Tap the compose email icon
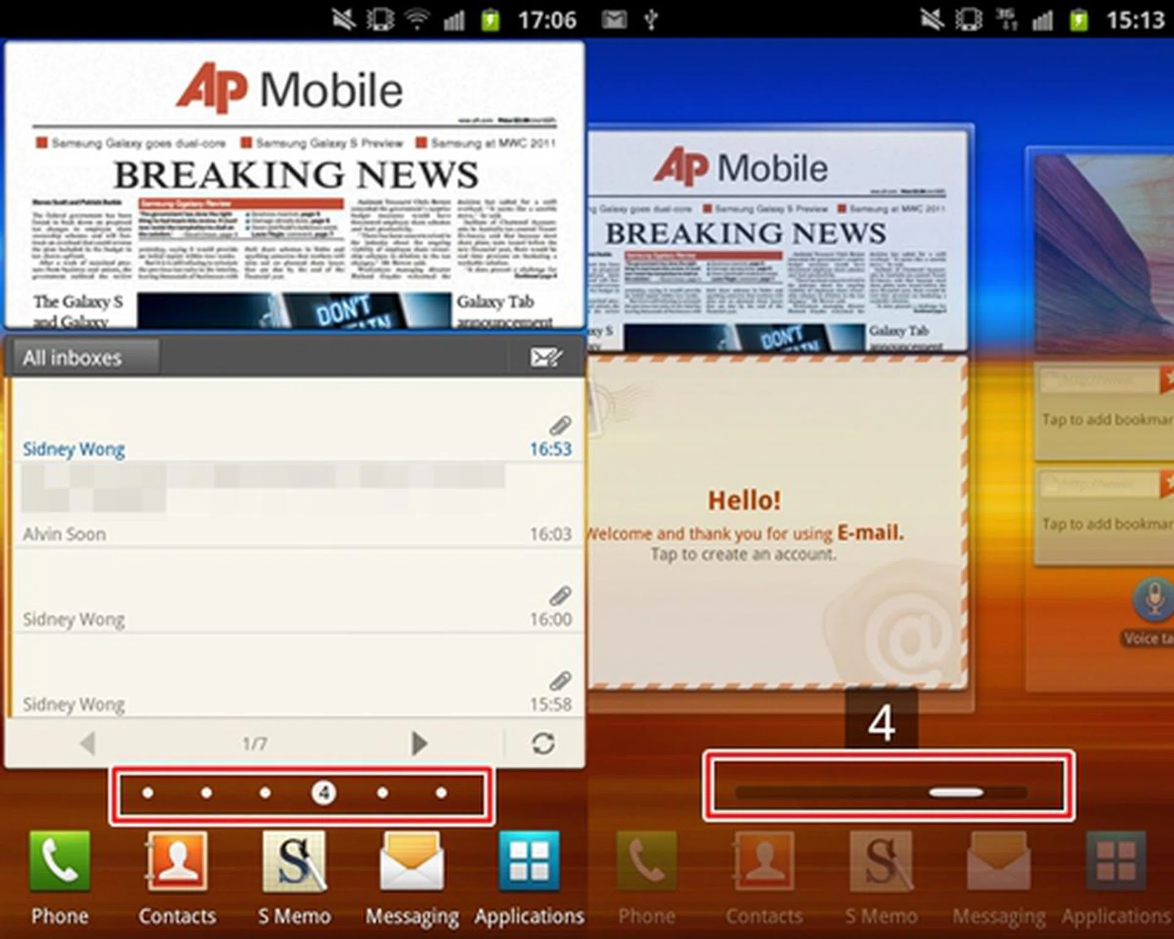This screenshot has width=1174, height=939. 545,357
